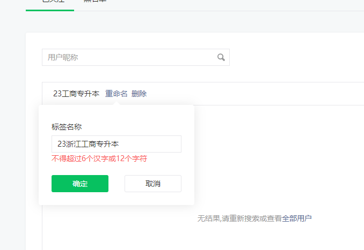Screen dimensions: 364x250
Task: Confirm with the green 确定 button
Action: point(80,184)
